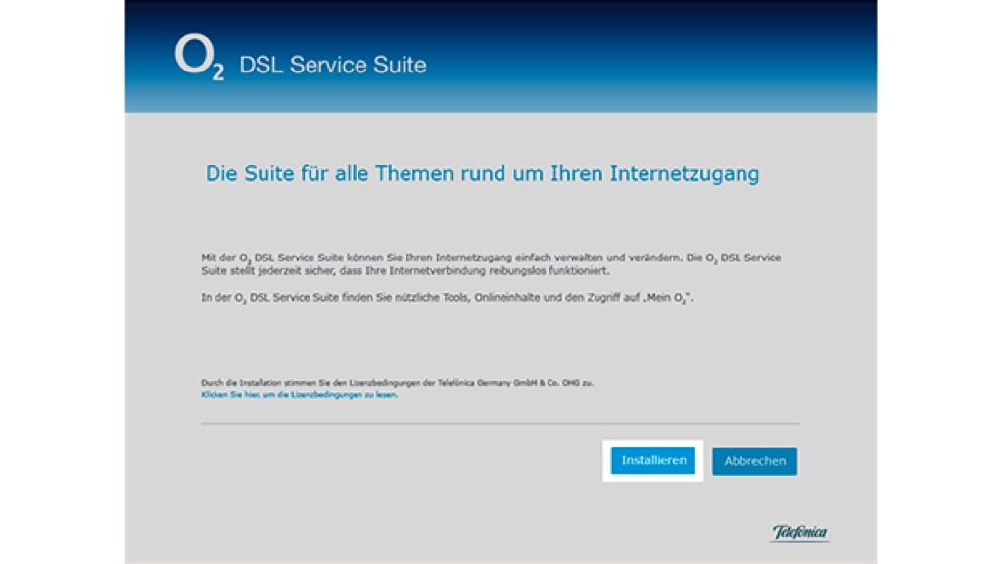The image size is (1003, 564).
Task: Click the O2 logo in the header
Action: (200, 57)
